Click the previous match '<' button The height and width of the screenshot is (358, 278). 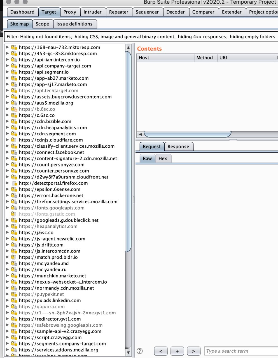(x=161, y=351)
